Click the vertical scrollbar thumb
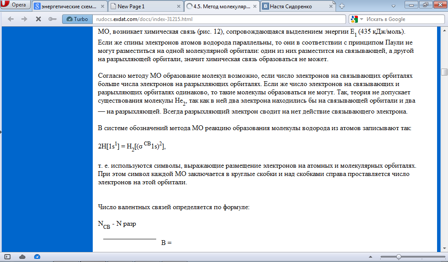 (444, 72)
